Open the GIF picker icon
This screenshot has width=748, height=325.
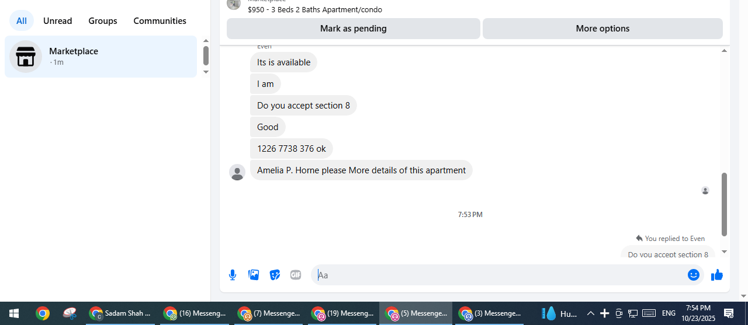296,275
